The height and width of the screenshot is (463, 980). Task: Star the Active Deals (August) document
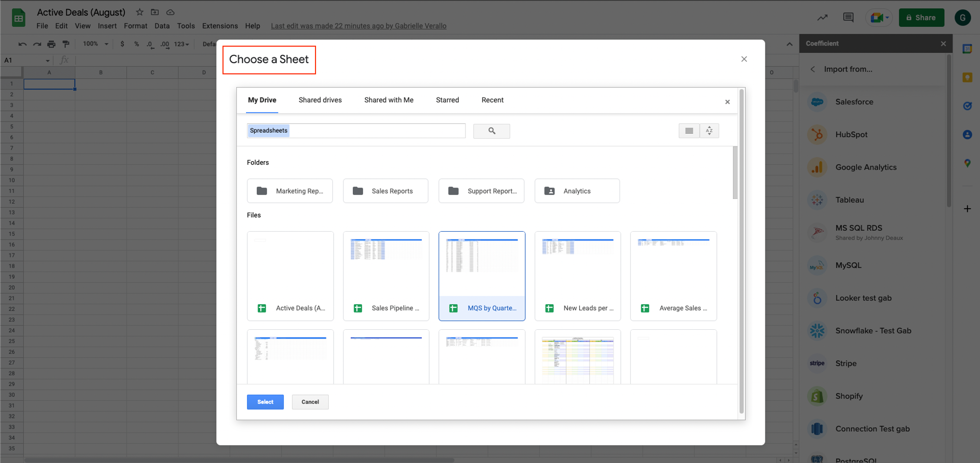coord(140,12)
